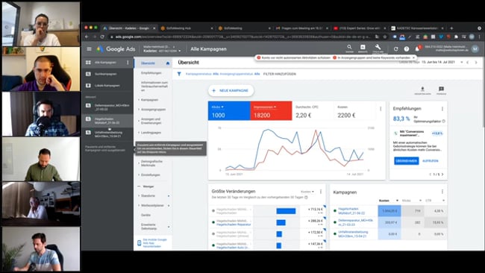Viewport: 485px width, 273px height.
Task: Switch to the Gmail browser tab
Action: 301,28
